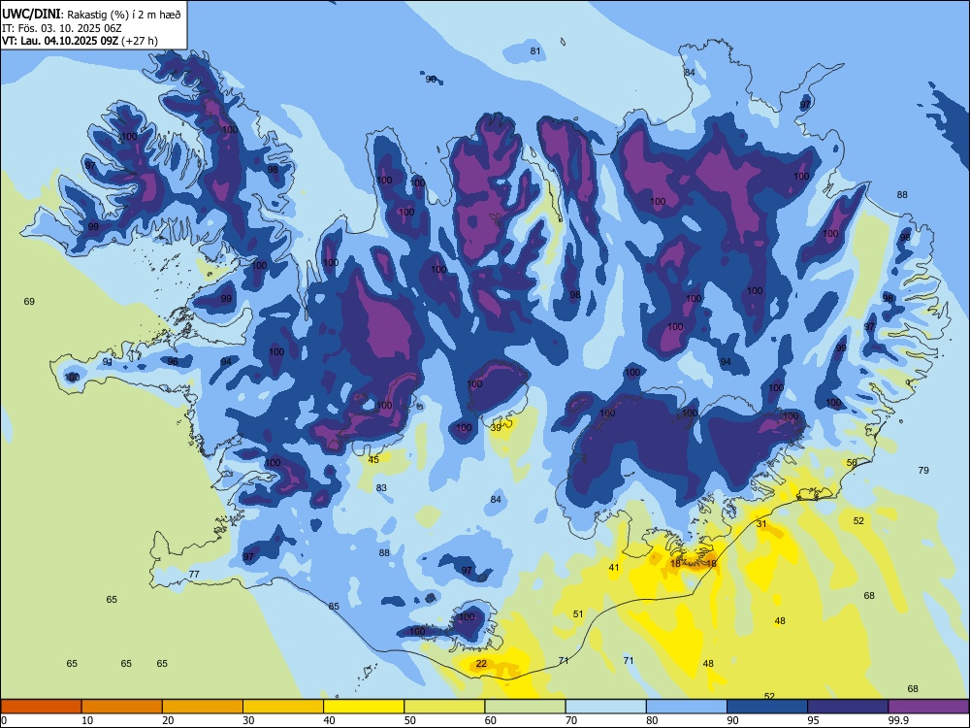This screenshot has height=728, width=970.
Task: Click the humidity value '91' on Snæfellsnes
Action: (x=108, y=362)
